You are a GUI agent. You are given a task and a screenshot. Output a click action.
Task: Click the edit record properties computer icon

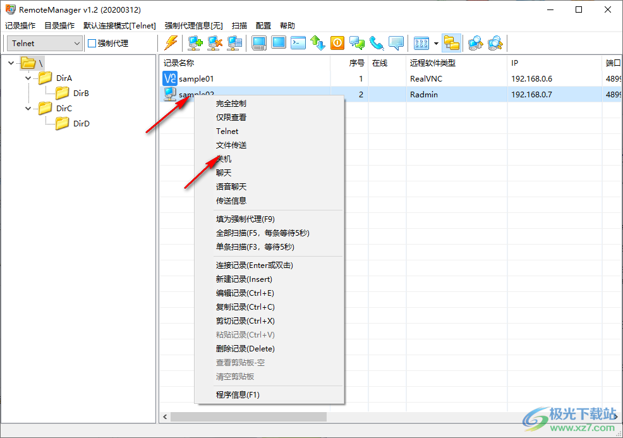click(x=234, y=43)
